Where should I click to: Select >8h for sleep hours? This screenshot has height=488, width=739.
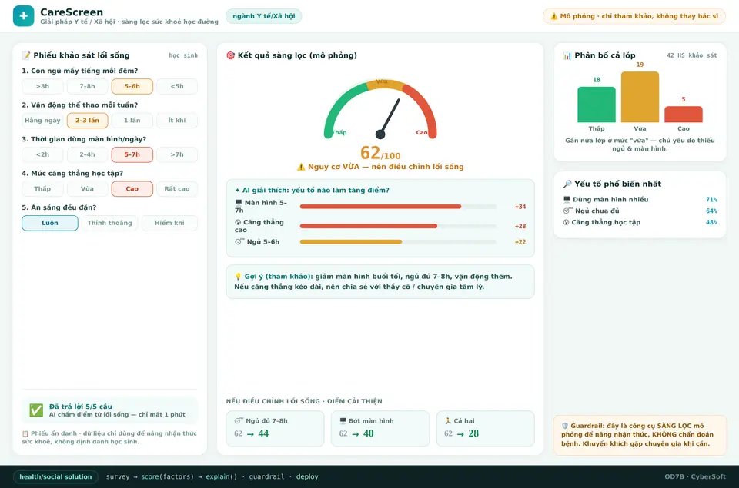(42, 86)
